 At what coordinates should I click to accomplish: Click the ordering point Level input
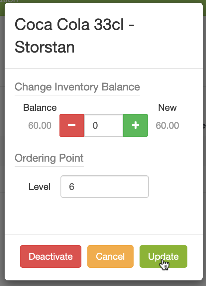click(104, 187)
